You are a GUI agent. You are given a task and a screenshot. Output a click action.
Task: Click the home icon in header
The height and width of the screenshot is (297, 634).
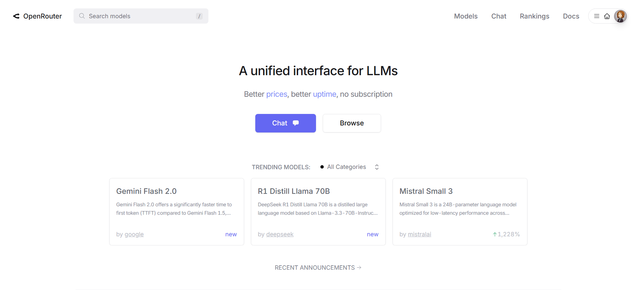pos(607,16)
